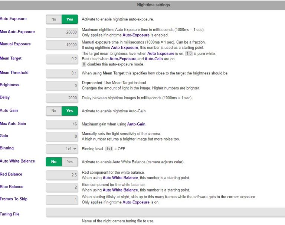The width and height of the screenshot is (285, 225).
Task: Click the Mean Target input box
Action: tap(62, 59)
